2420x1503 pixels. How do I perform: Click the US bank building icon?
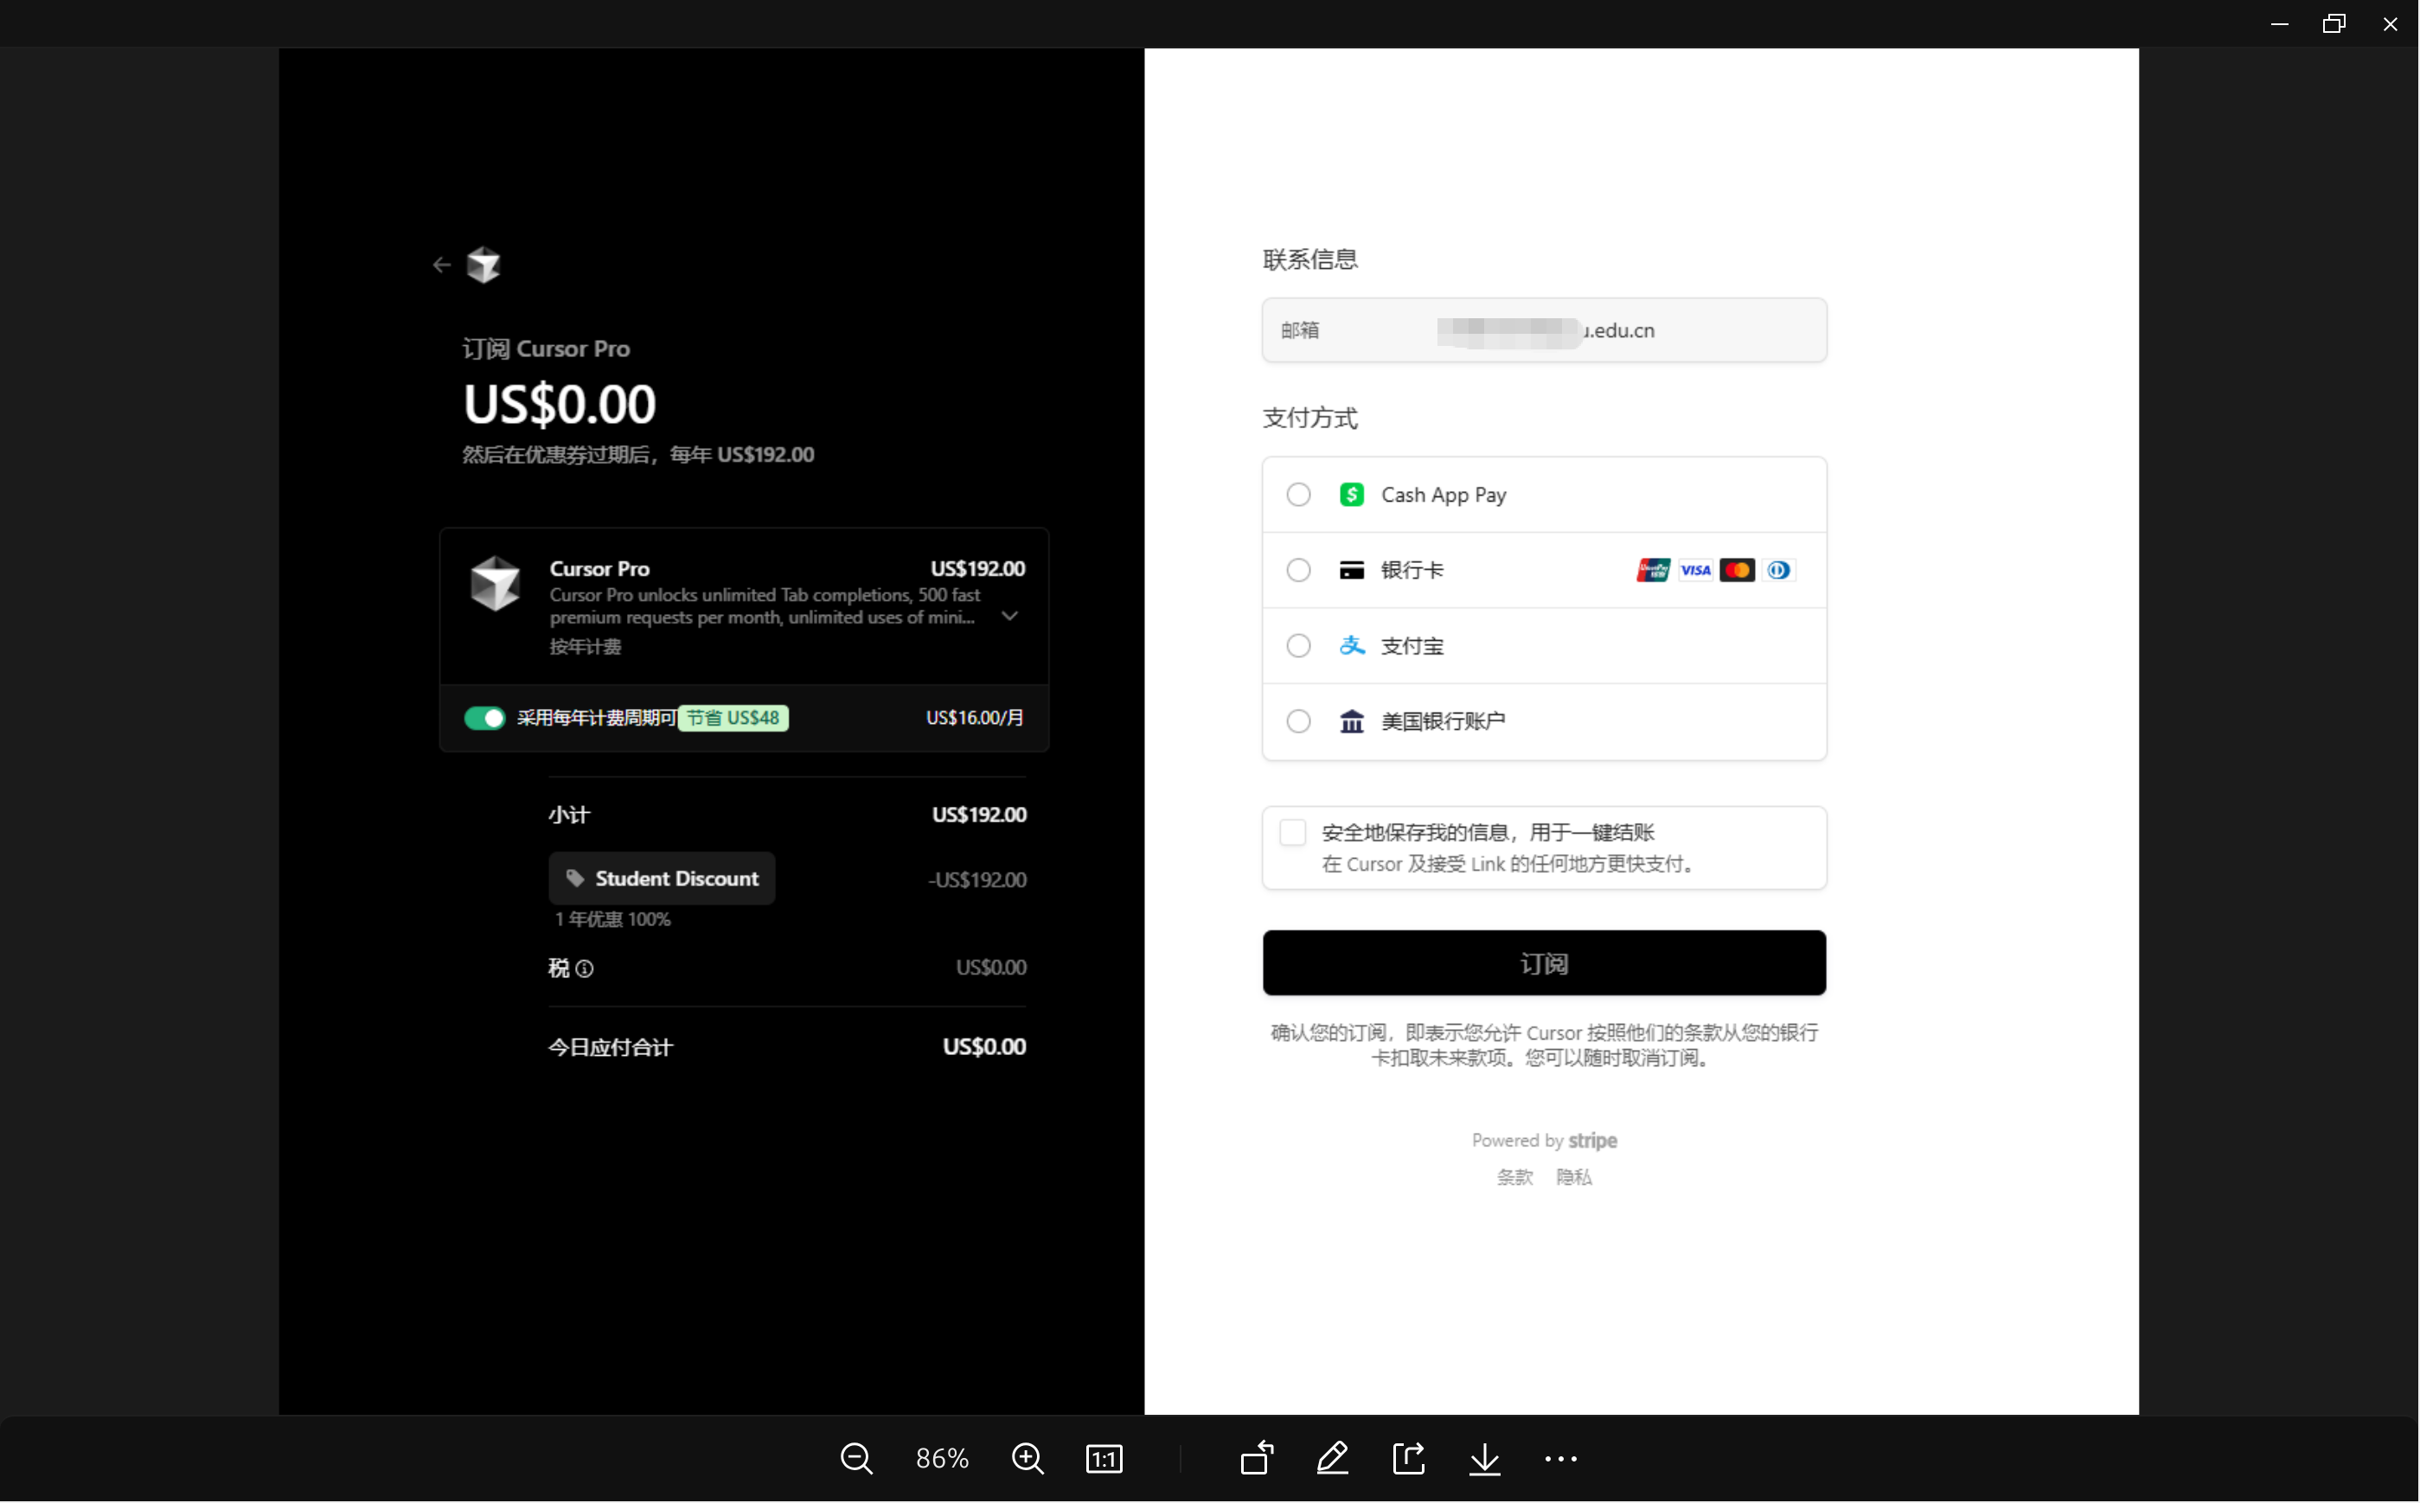pos(1352,722)
